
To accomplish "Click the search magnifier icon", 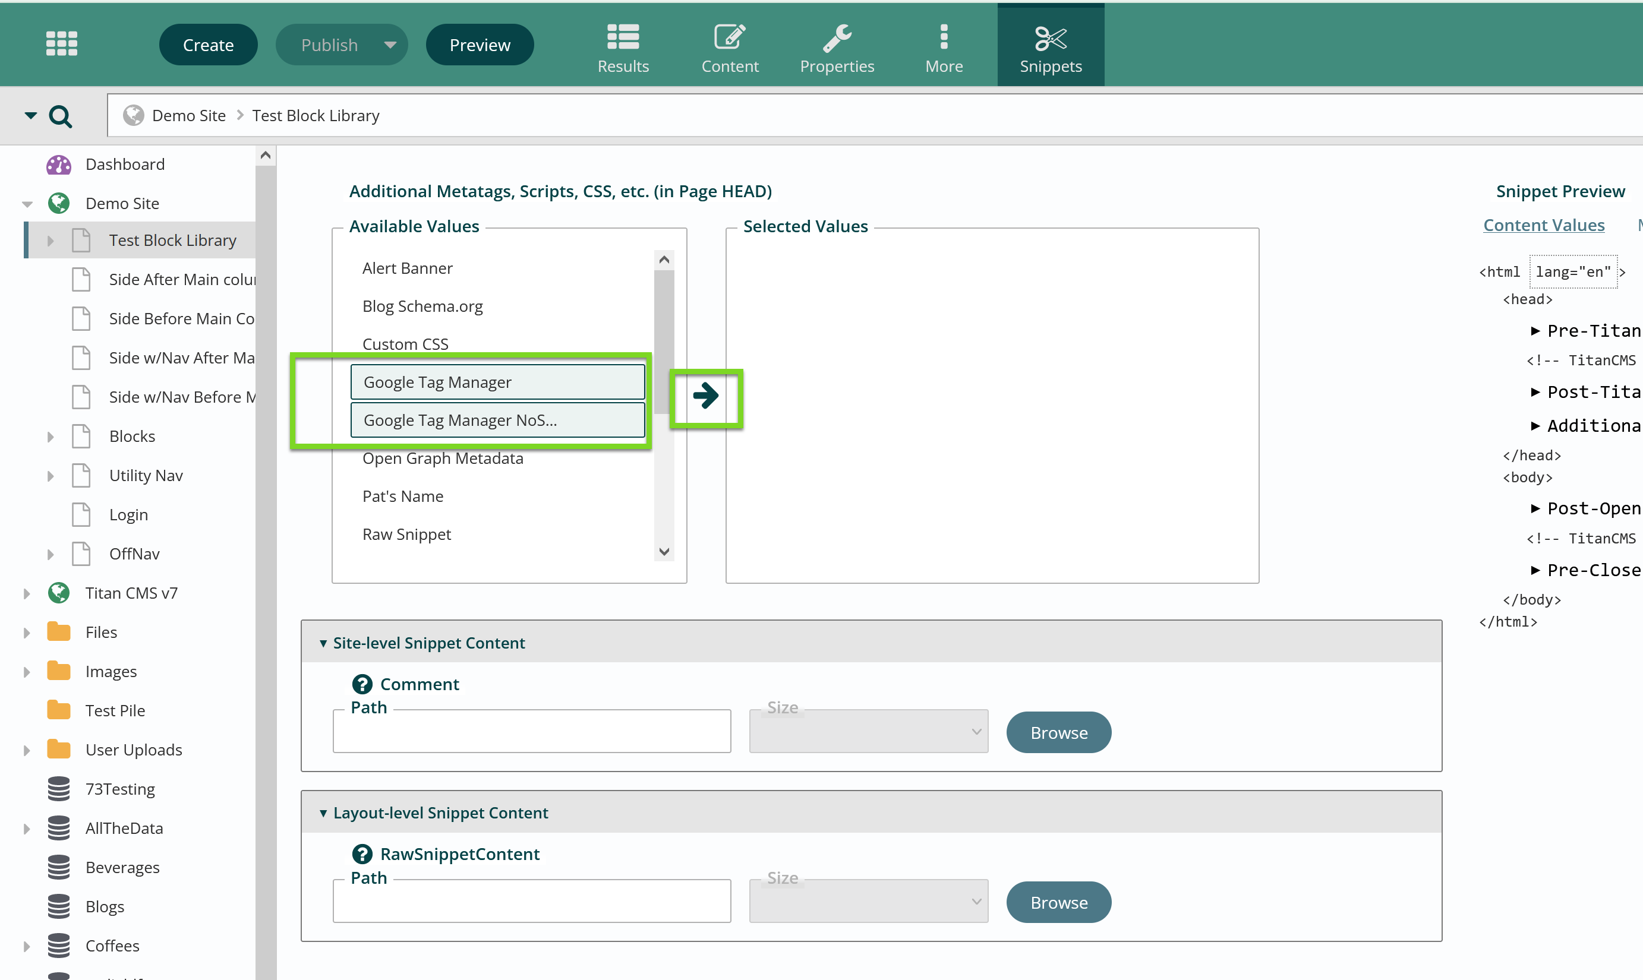I will [x=60, y=117].
